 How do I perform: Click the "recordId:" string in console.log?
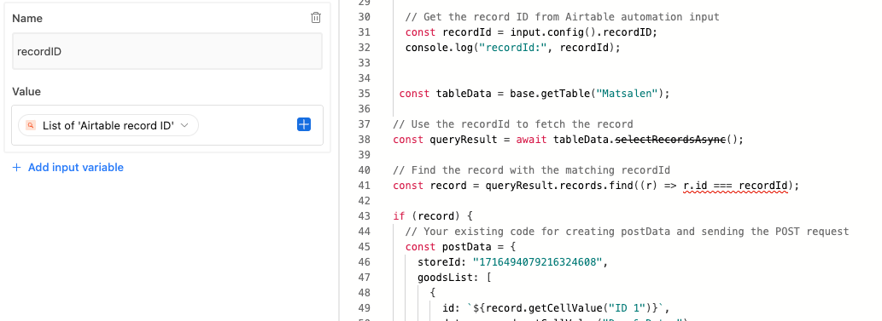[513, 48]
